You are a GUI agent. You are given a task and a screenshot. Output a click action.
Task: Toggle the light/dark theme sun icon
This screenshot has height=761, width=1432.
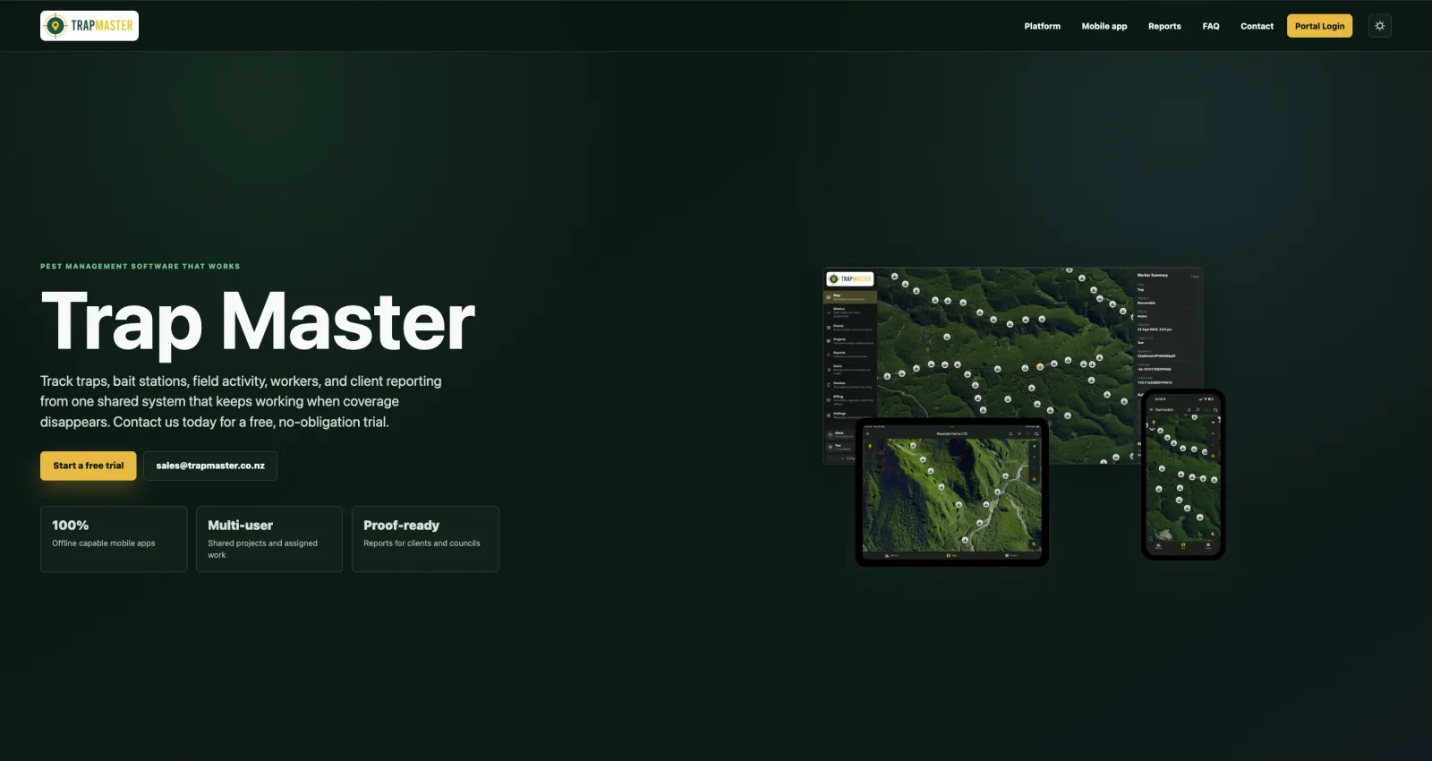(1379, 26)
